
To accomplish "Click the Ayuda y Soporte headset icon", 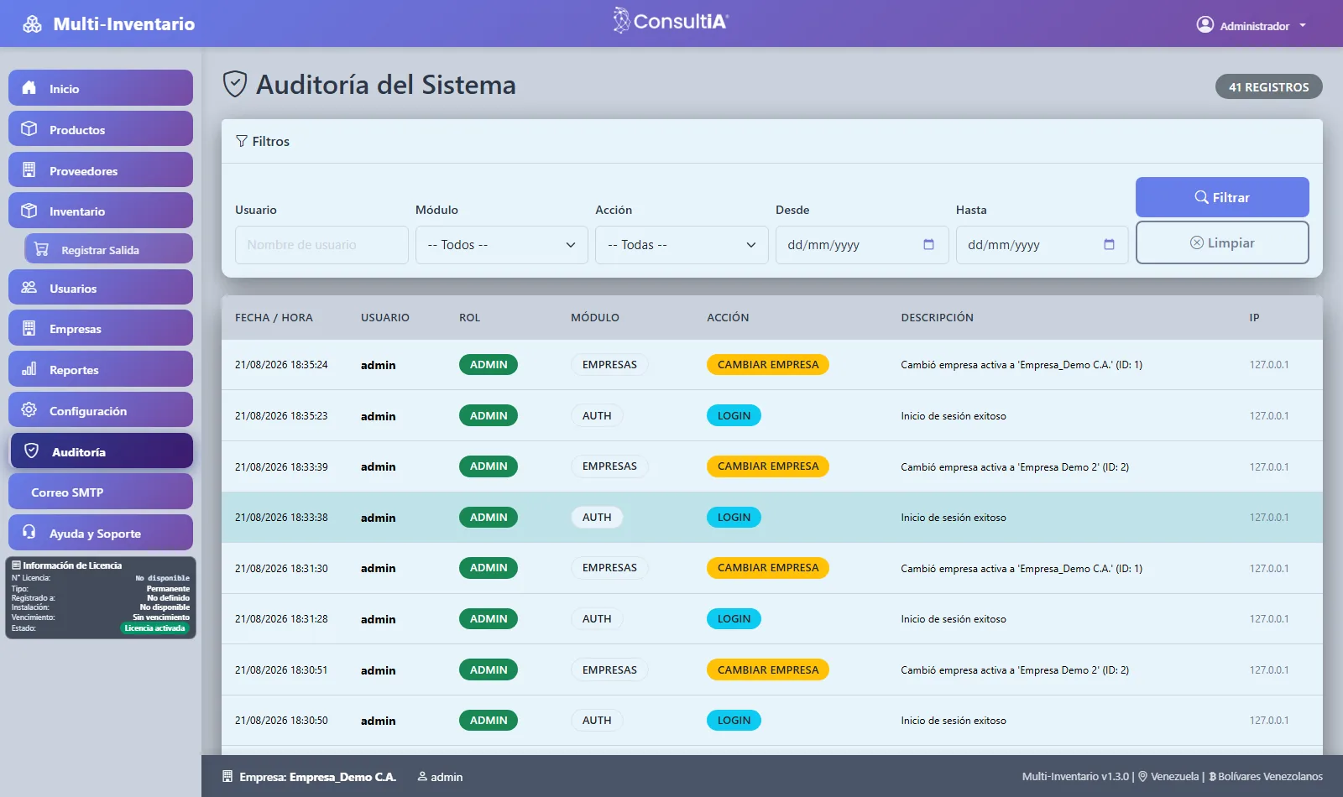I will click(29, 533).
